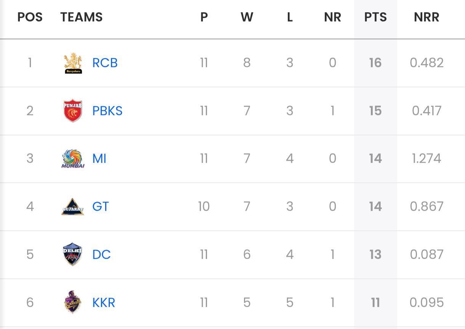Click the PTS column header
Image resolution: width=465 pixels, height=329 pixels.
pos(375,17)
